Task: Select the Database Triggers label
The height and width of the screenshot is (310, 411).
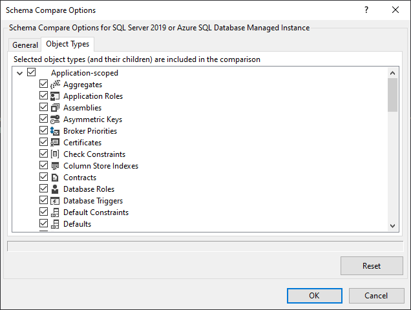Action: (93, 201)
